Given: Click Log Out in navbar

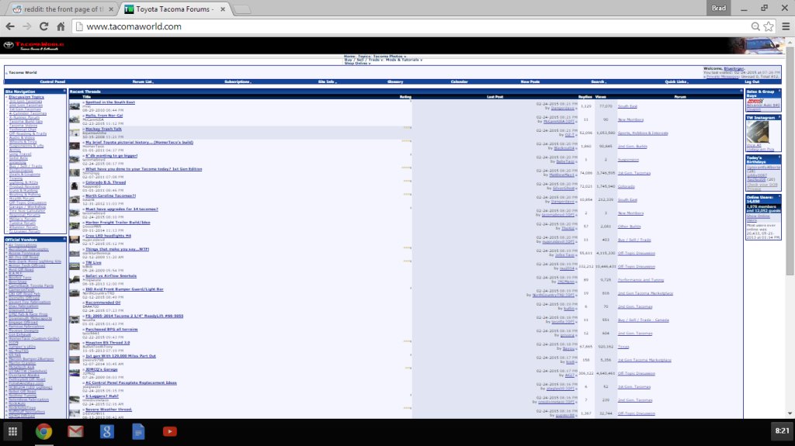Looking at the screenshot, I should [752, 81].
